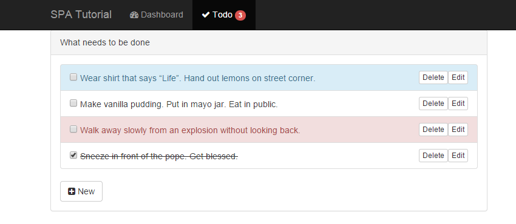Check the "Wear shirt that says Life" checkbox
This screenshot has height=224, width=516.
[x=73, y=77]
